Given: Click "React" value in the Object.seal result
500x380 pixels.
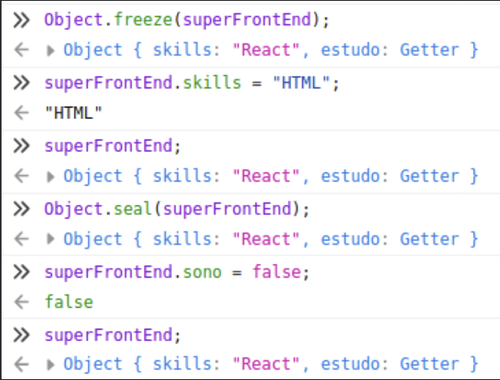Looking at the screenshot, I should pos(266,240).
